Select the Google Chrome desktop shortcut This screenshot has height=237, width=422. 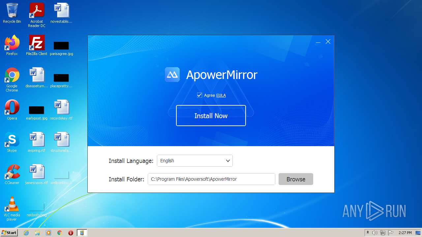click(x=12, y=80)
